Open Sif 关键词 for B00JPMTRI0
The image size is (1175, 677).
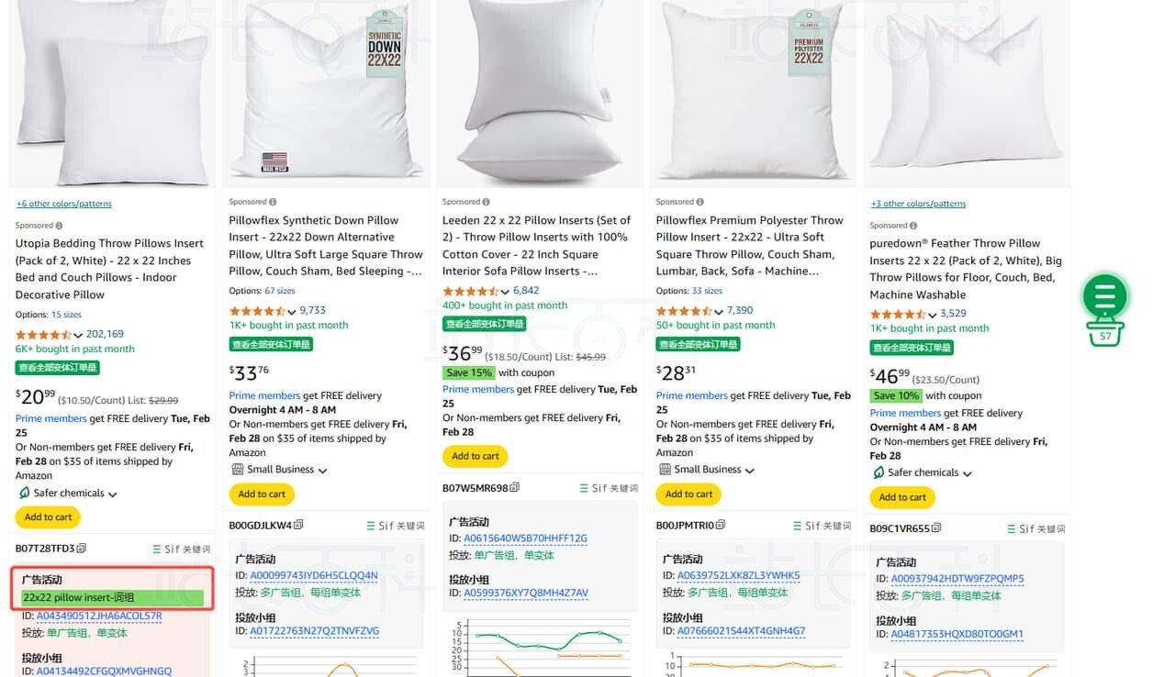click(x=822, y=526)
